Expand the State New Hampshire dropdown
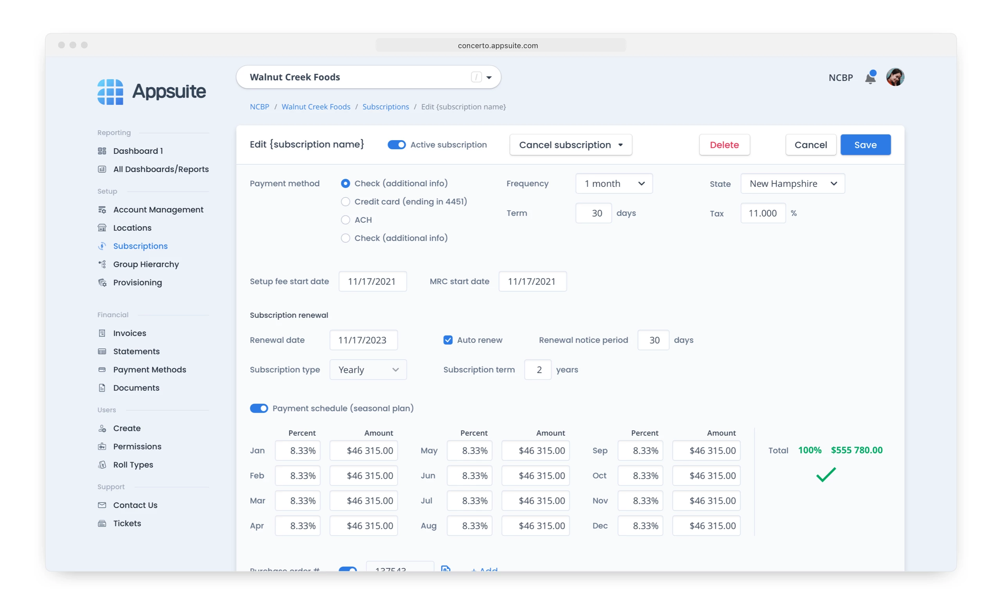The height and width of the screenshot is (615, 1002). click(x=792, y=184)
